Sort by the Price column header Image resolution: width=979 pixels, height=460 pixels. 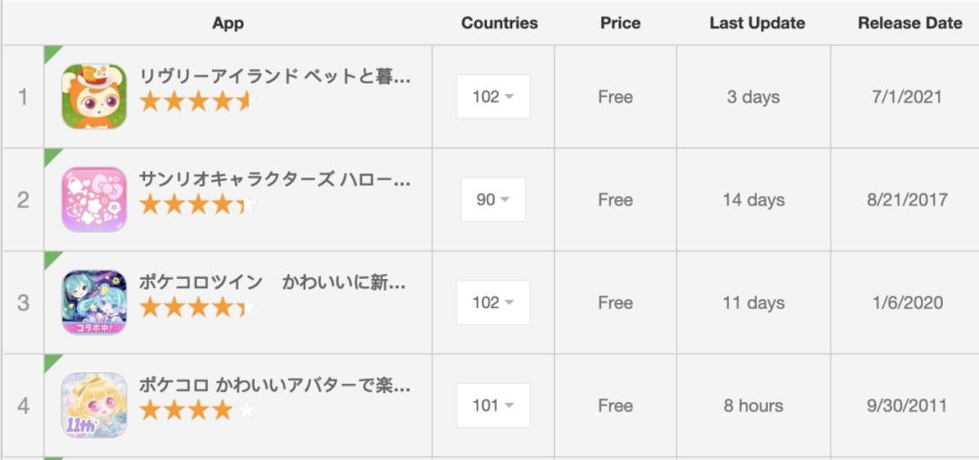[x=620, y=24]
